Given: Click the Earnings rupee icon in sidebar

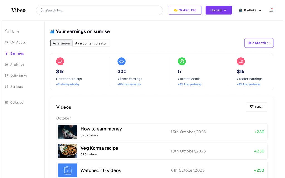Looking at the screenshot, I should 7,53.
